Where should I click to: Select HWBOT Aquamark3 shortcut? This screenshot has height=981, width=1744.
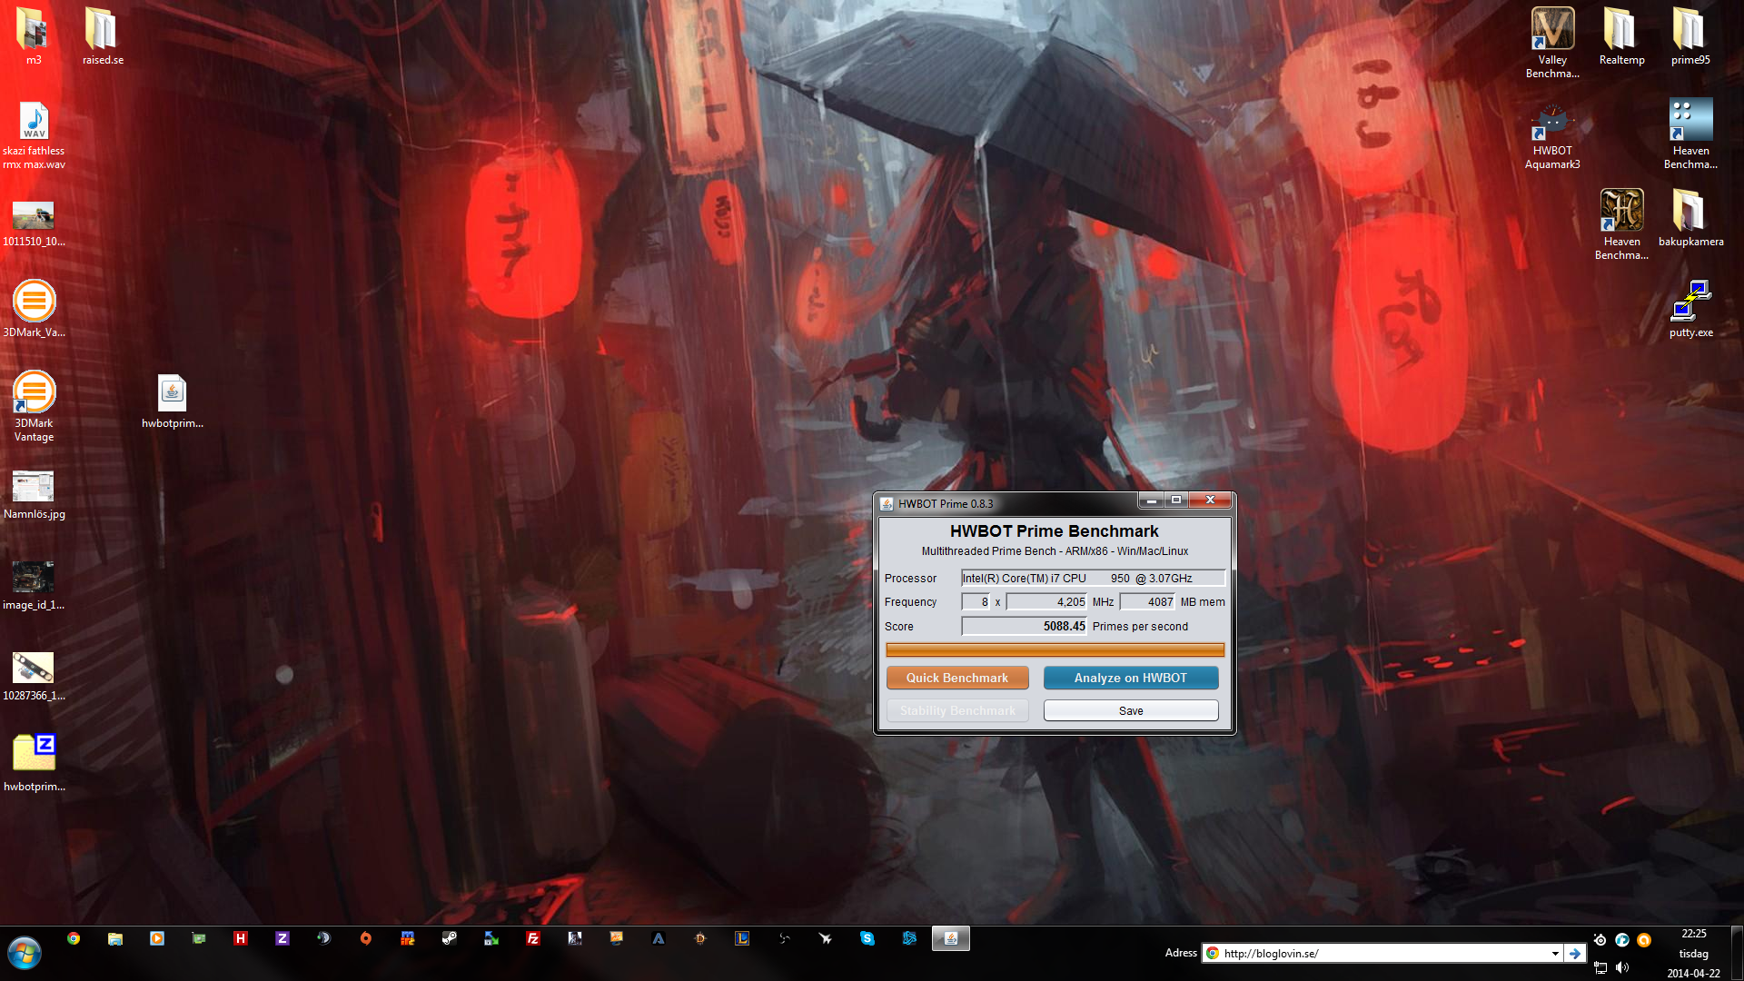click(1552, 136)
